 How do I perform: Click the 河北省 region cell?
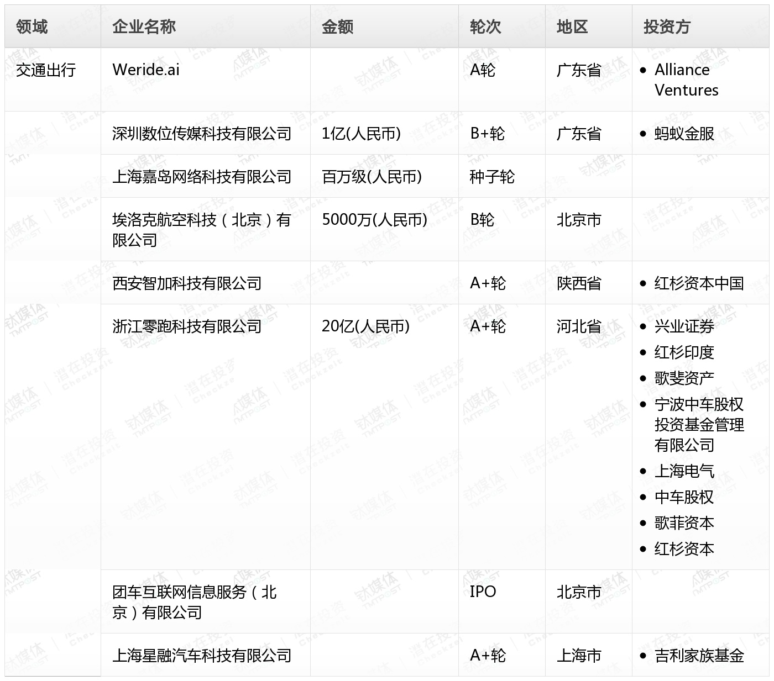[579, 326]
